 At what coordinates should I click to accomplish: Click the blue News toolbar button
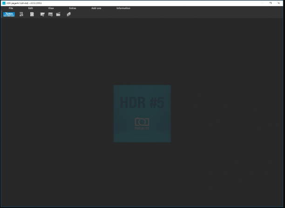coord(9,14)
